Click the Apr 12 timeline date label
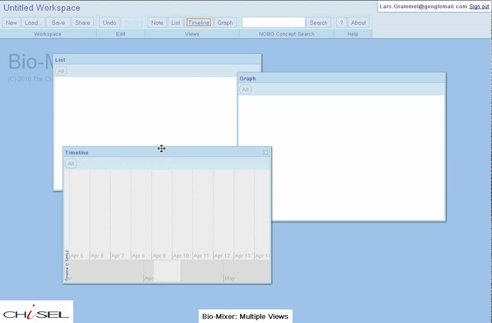 (x=222, y=256)
